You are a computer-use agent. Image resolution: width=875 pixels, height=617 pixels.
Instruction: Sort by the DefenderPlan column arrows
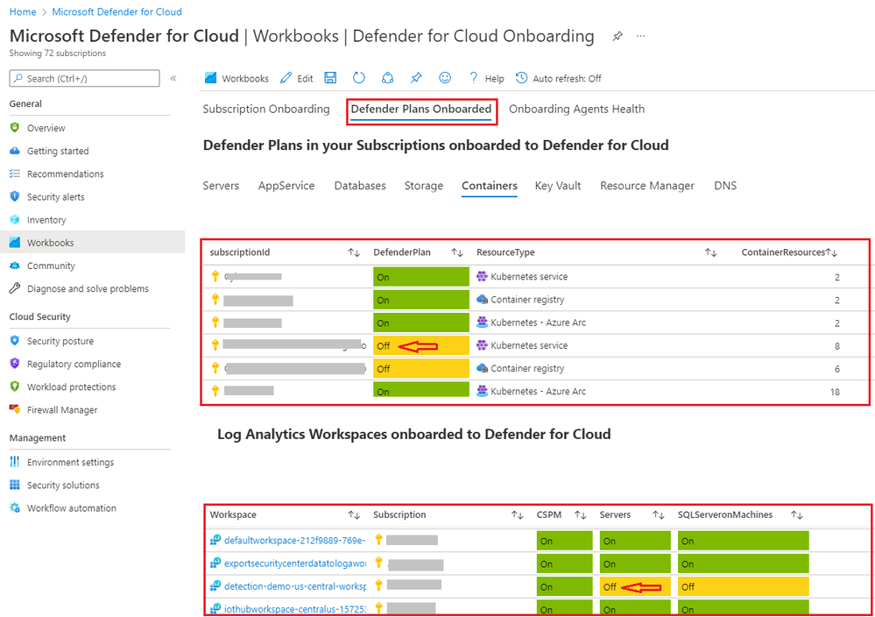[x=457, y=252]
